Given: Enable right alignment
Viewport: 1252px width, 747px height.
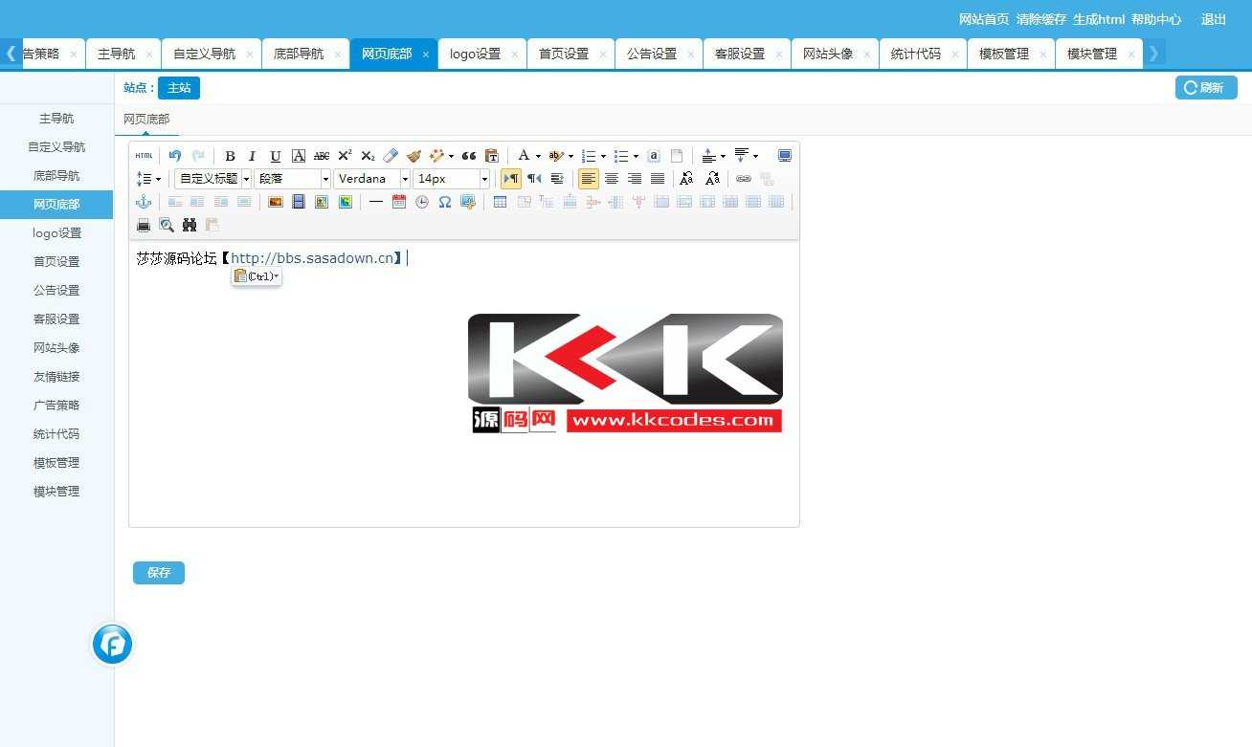Looking at the screenshot, I should pos(635,179).
